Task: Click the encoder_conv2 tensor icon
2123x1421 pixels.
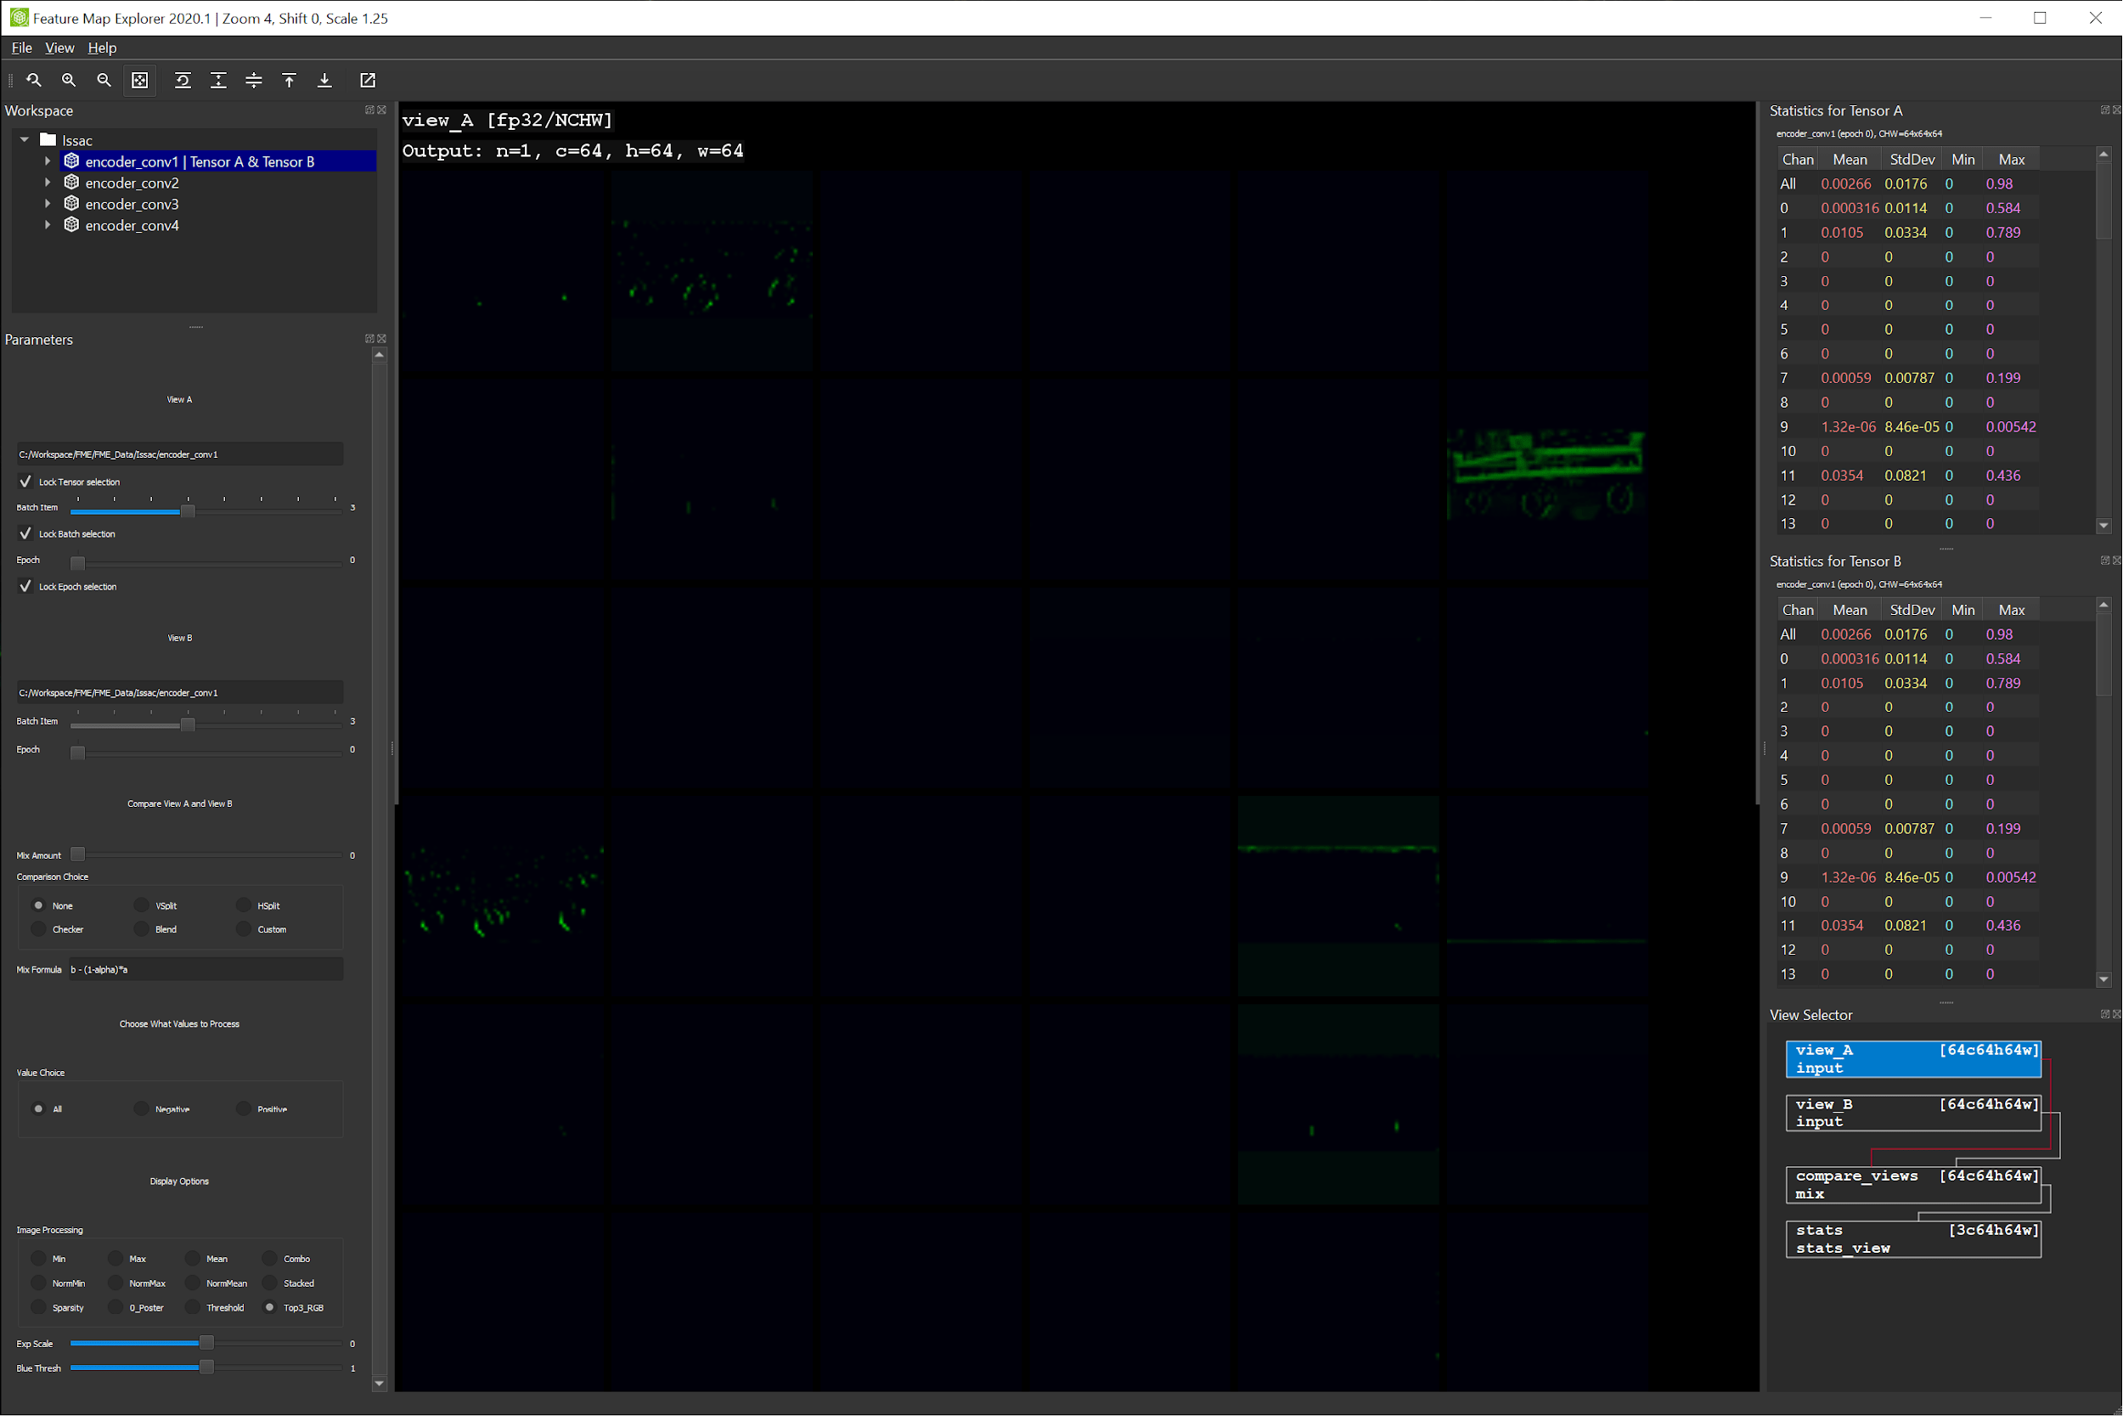Action: pyautogui.click(x=71, y=182)
